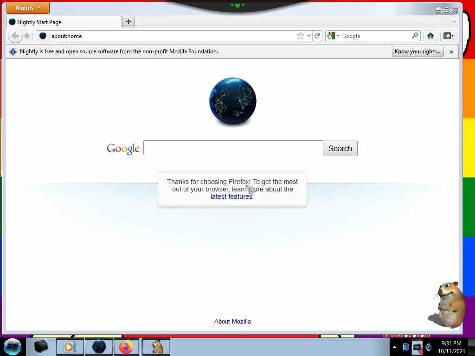Click the Know your rights button

(417, 51)
